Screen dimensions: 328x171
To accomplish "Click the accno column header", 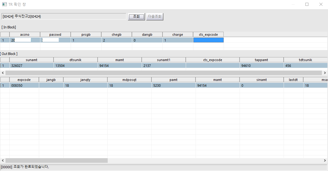I will [25, 35].
